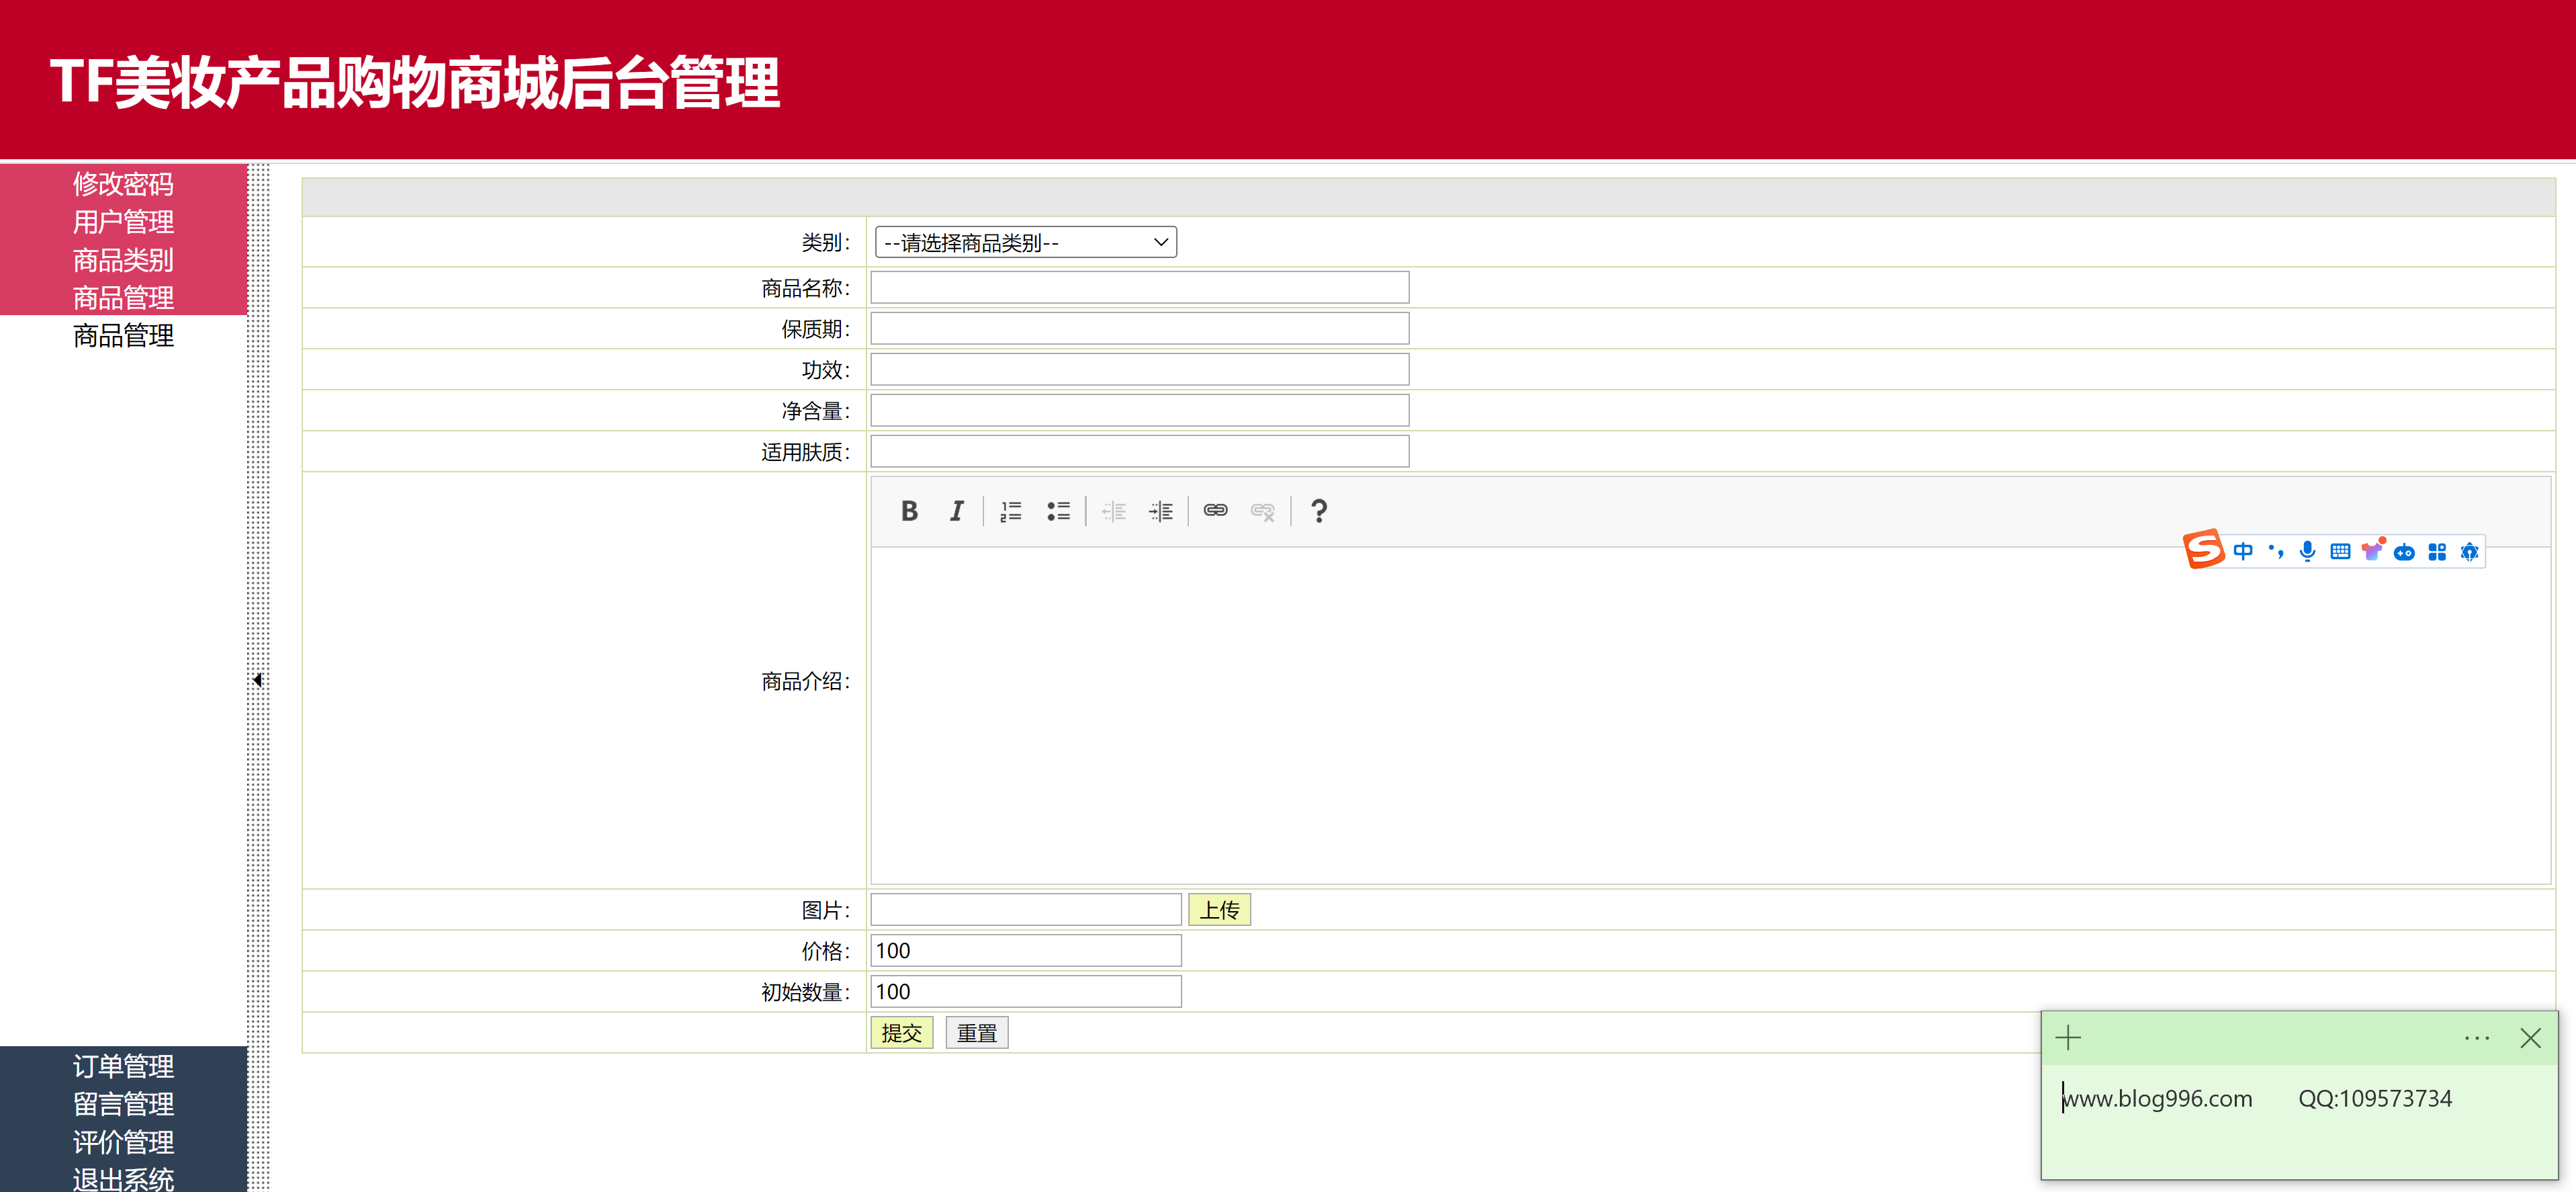The height and width of the screenshot is (1192, 2576).
Task: Click the www.blog996.com sticky note text
Action: click(2157, 1099)
